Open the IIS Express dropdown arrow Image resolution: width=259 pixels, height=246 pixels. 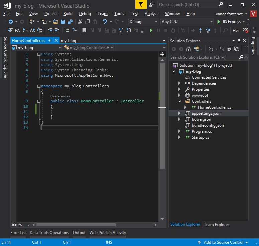244,22
